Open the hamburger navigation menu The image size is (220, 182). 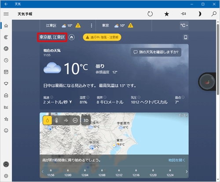click(x=6, y=14)
